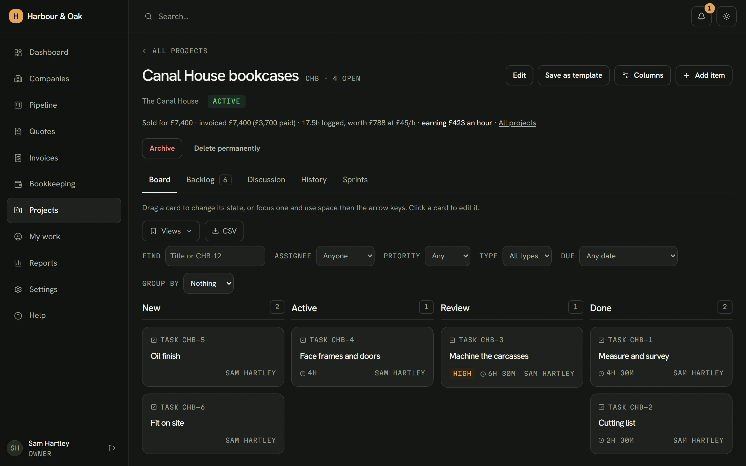Switch to the Backlog tab
Screen dimensions: 746x466
click(208, 180)
